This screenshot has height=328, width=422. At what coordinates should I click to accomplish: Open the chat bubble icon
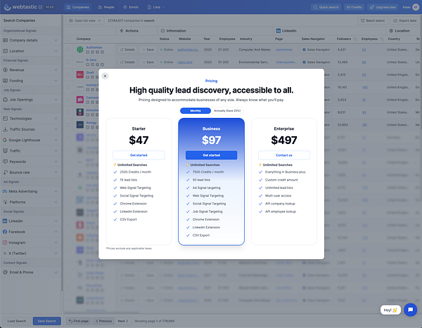(x=411, y=310)
